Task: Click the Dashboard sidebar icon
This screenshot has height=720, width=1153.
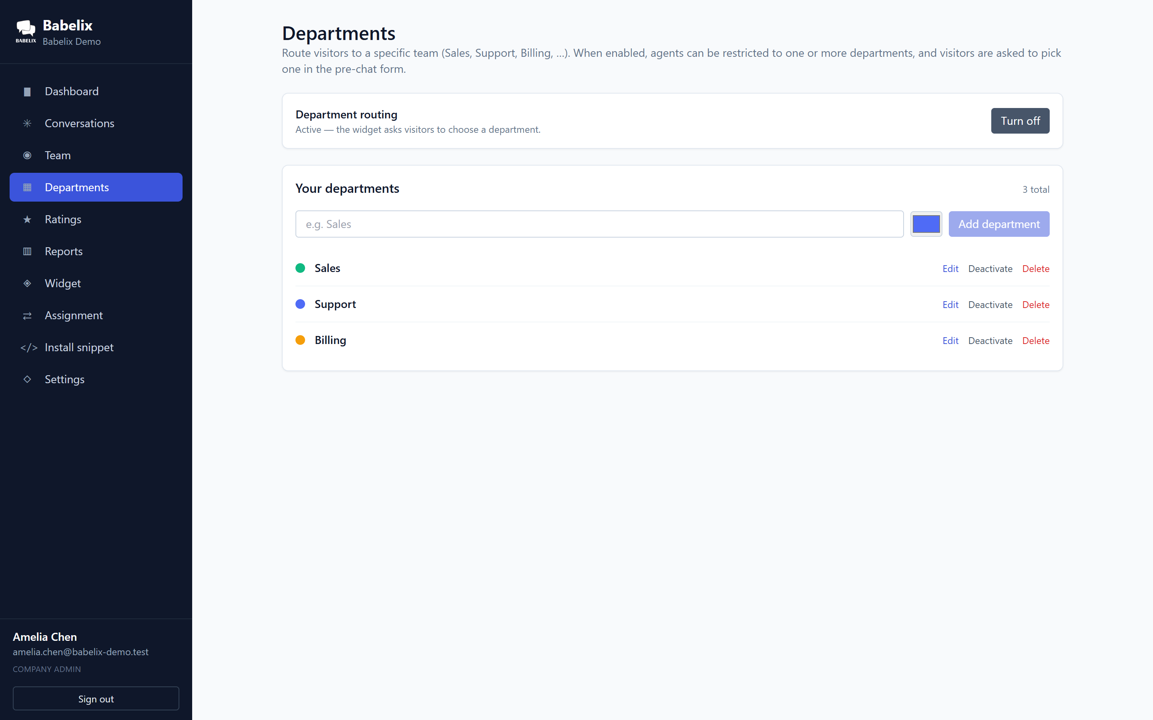Action: [27, 92]
